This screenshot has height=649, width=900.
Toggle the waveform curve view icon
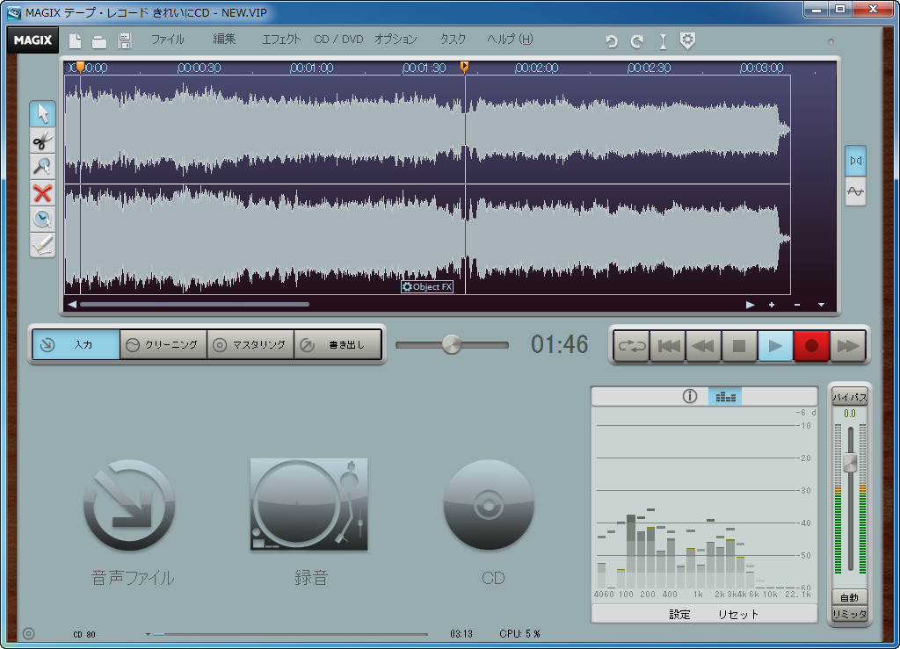click(x=855, y=191)
